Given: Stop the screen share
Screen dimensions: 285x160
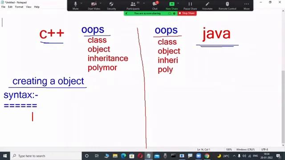Looking at the screenshot, I should [187, 13].
